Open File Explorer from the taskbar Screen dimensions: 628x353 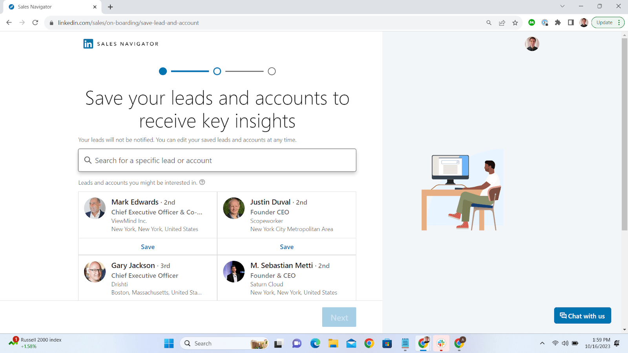pyautogui.click(x=333, y=344)
